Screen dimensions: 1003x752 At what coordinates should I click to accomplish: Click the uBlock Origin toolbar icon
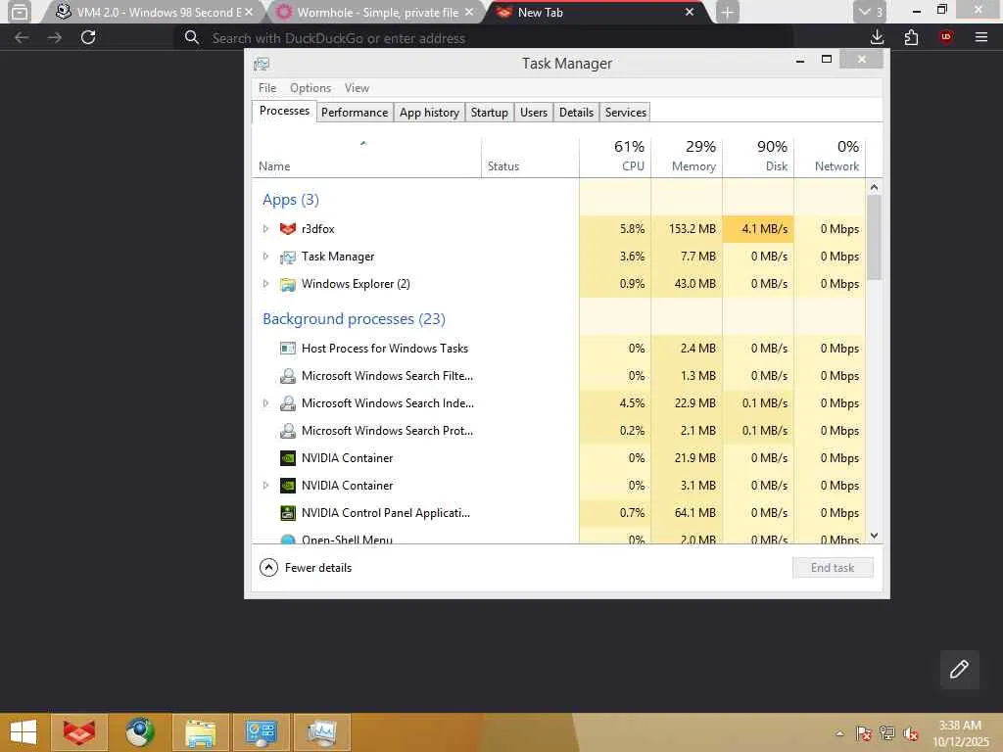(x=946, y=37)
